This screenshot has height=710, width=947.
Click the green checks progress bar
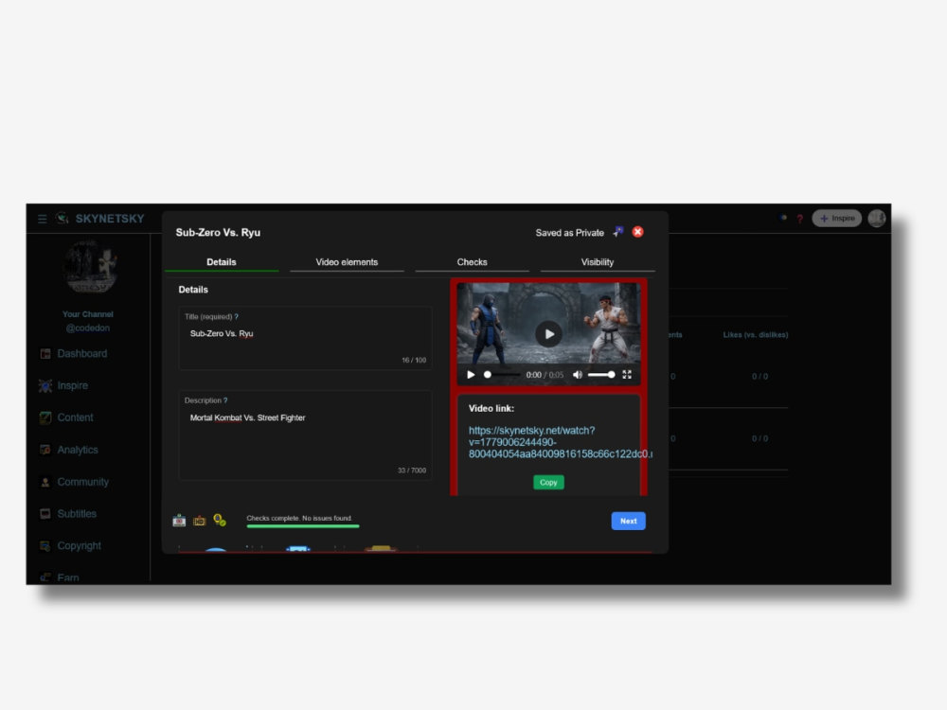[303, 526]
